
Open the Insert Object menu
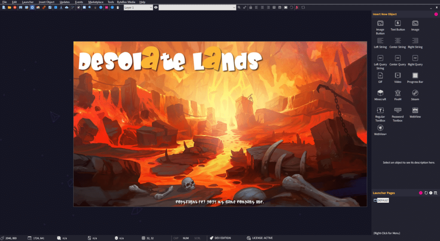pos(46,2)
